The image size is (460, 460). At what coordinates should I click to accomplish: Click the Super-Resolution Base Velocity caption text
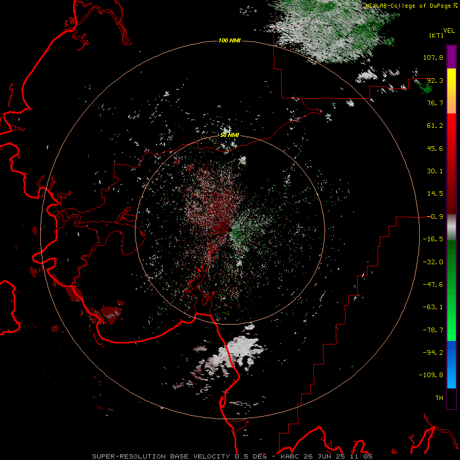[x=233, y=456]
